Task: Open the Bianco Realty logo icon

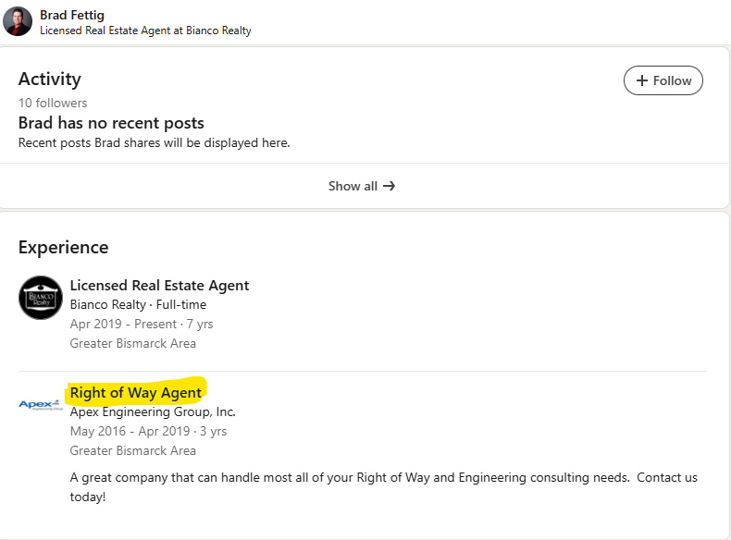Action: click(x=41, y=298)
